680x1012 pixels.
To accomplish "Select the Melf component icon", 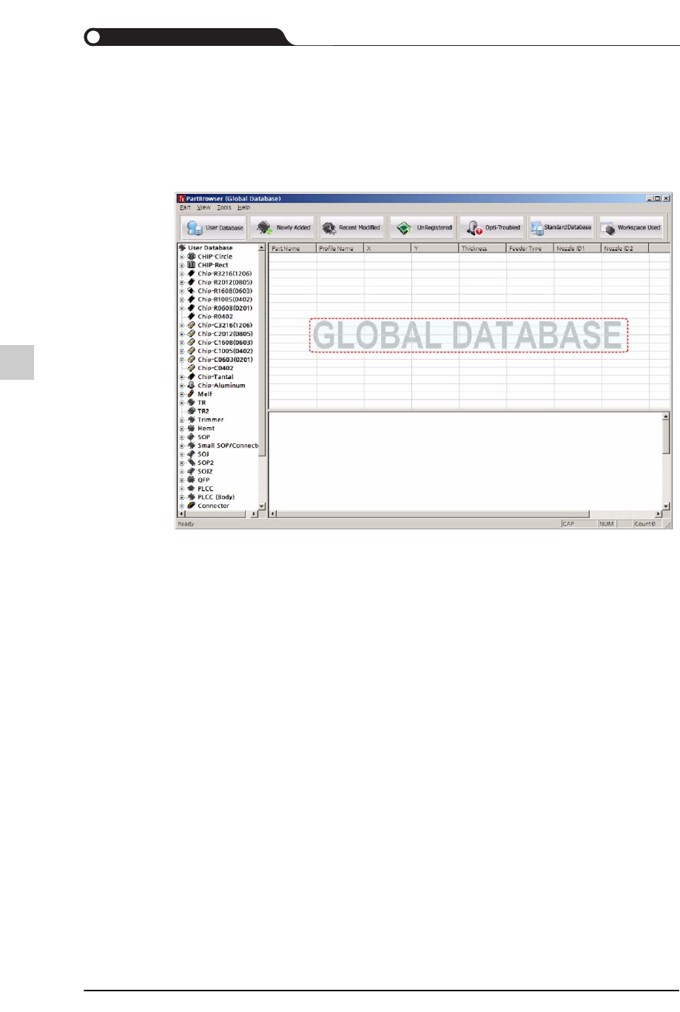I will click(x=192, y=394).
